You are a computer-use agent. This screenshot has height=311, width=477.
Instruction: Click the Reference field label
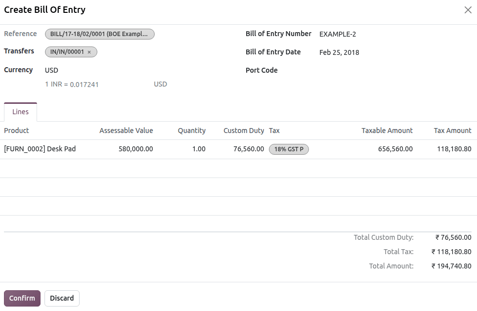click(20, 34)
